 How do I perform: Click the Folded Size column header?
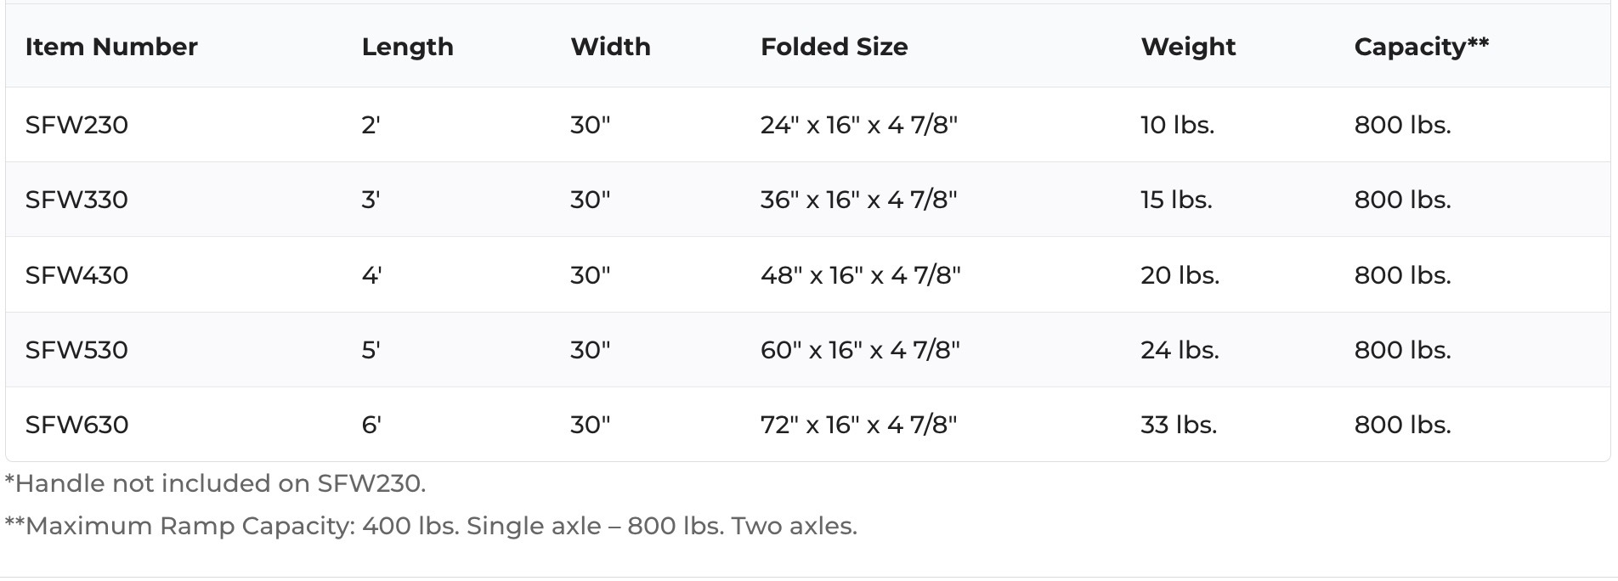click(x=834, y=47)
